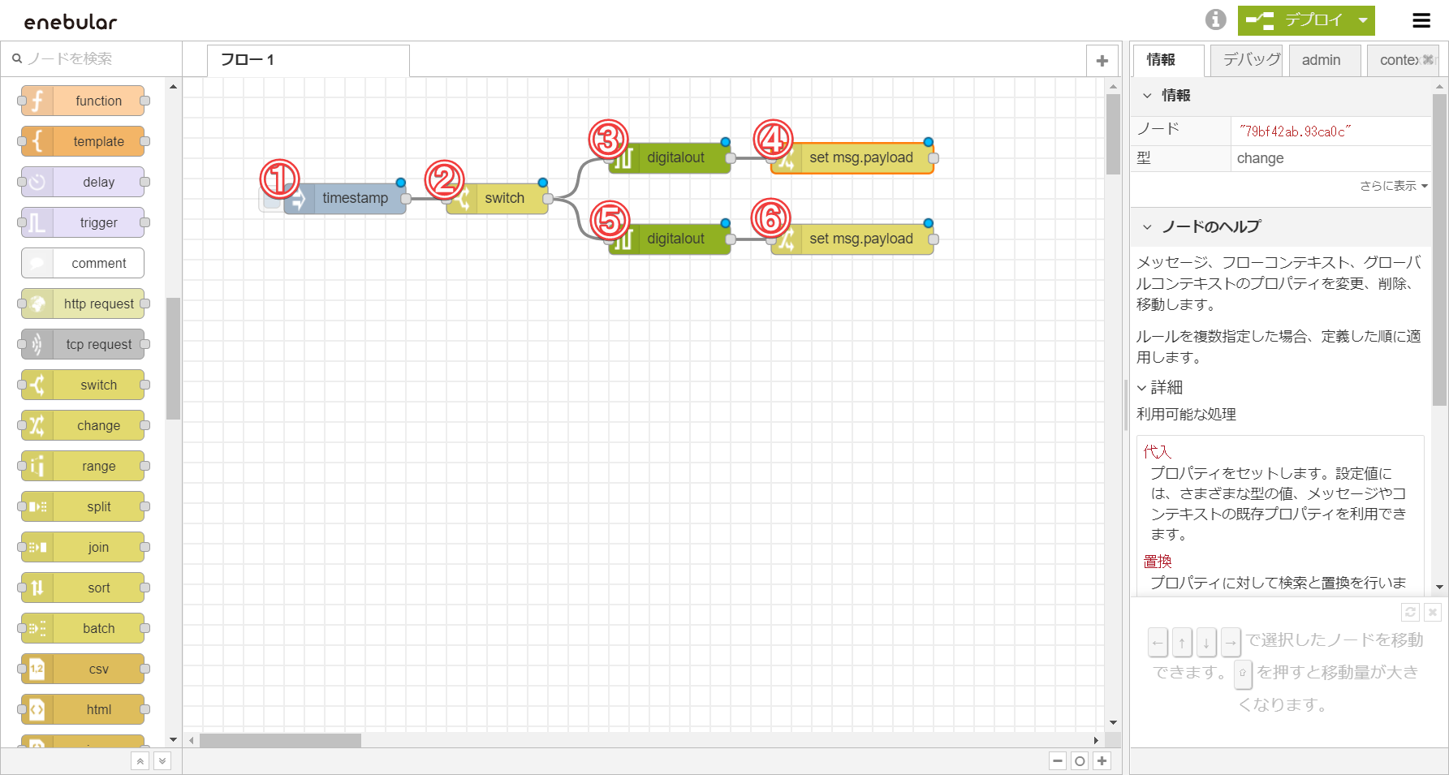Open the info icon in the header
The height and width of the screenshot is (775, 1449).
(1215, 20)
